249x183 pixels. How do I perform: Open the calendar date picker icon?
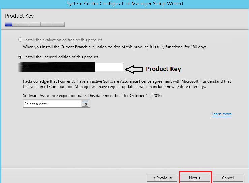coord(85,104)
